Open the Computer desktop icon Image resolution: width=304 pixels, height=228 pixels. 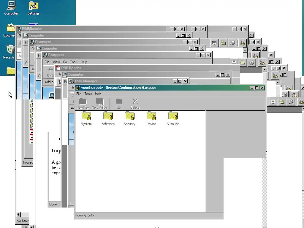click(11, 8)
